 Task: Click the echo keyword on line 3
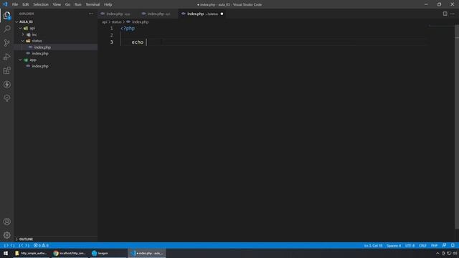coord(137,42)
